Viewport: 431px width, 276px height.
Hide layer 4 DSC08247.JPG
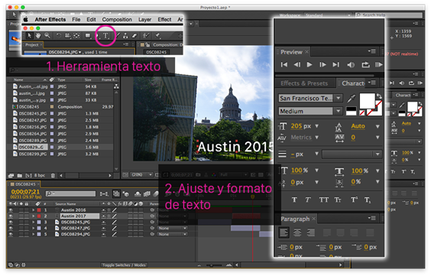point(11,228)
